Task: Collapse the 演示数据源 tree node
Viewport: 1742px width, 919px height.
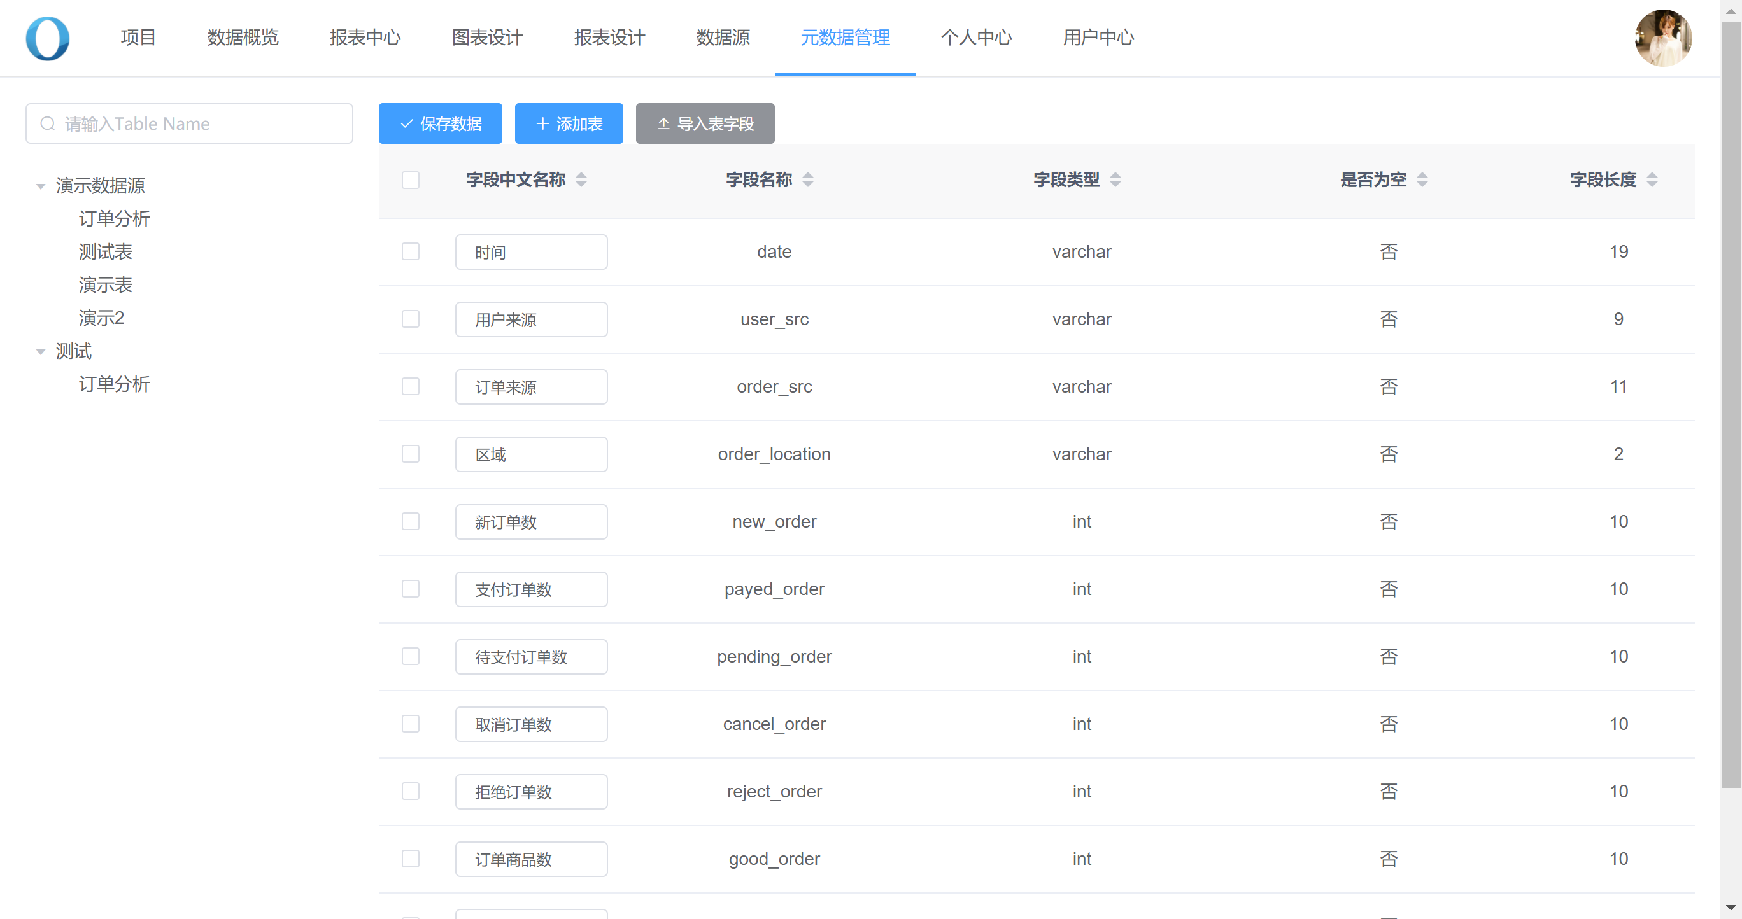Action: (x=41, y=186)
